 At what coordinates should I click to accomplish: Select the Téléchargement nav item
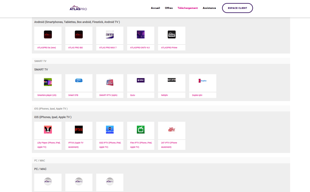pyautogui.click(x=188, y=8)
